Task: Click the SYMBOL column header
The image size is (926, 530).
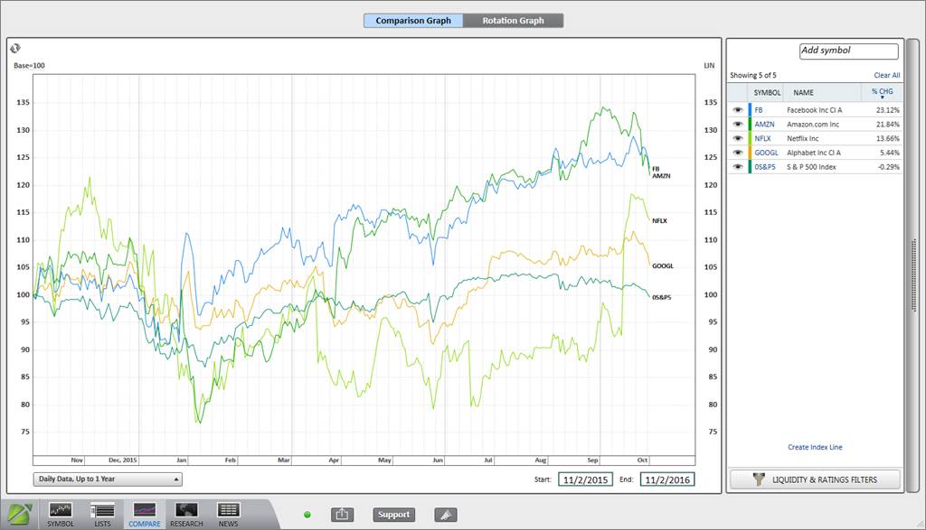Action: pos(767,93)
